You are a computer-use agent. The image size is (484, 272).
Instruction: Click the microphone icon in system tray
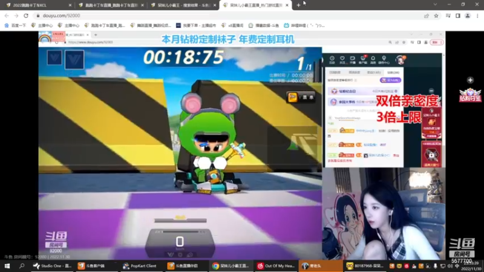435,266
